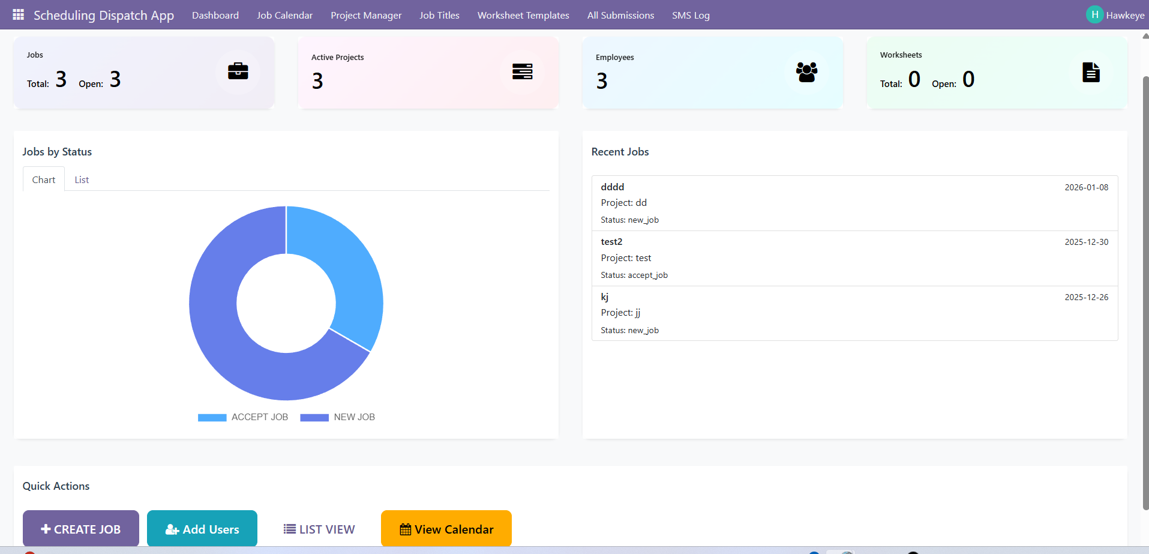Viewport: 1149px width, 554px height.
Task: Click the plus icon inside the CREATE JOB button
Action: (46, 528)
